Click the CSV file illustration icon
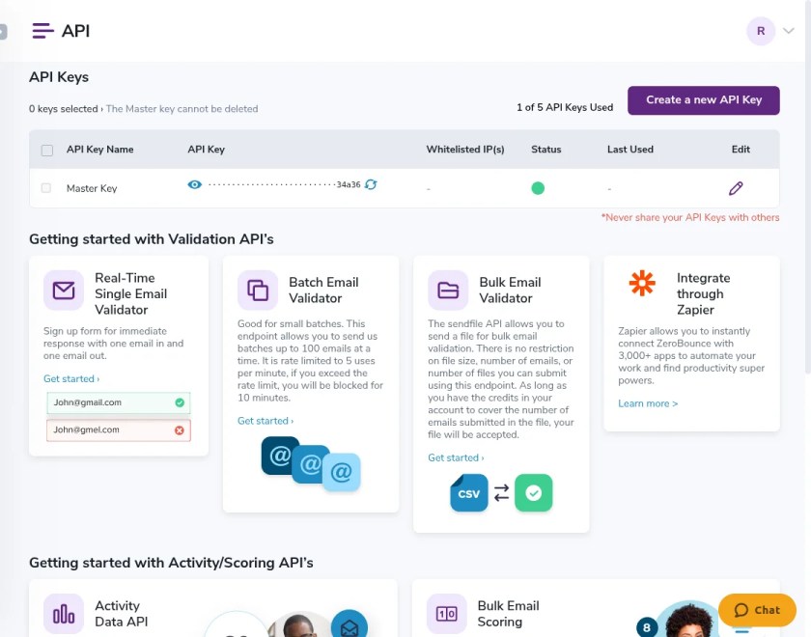811x637 pixels. (x=468, y=493)
